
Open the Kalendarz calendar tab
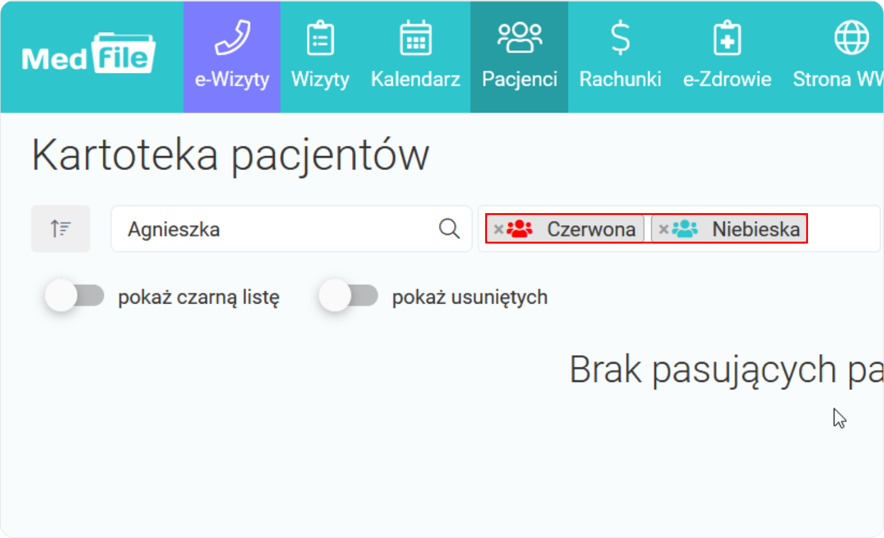[x=415, y=57]
